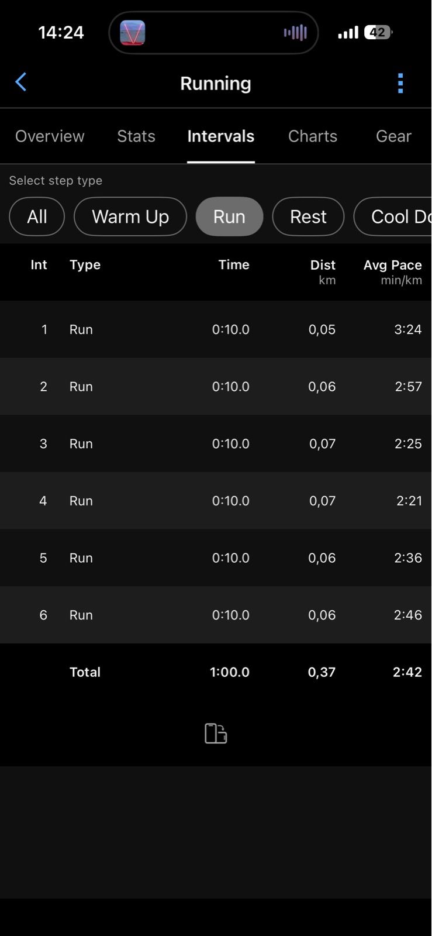This screenshot has width=432, height=936.
Task: Filter intervals by Warm Up
Action: coord(130,216)
